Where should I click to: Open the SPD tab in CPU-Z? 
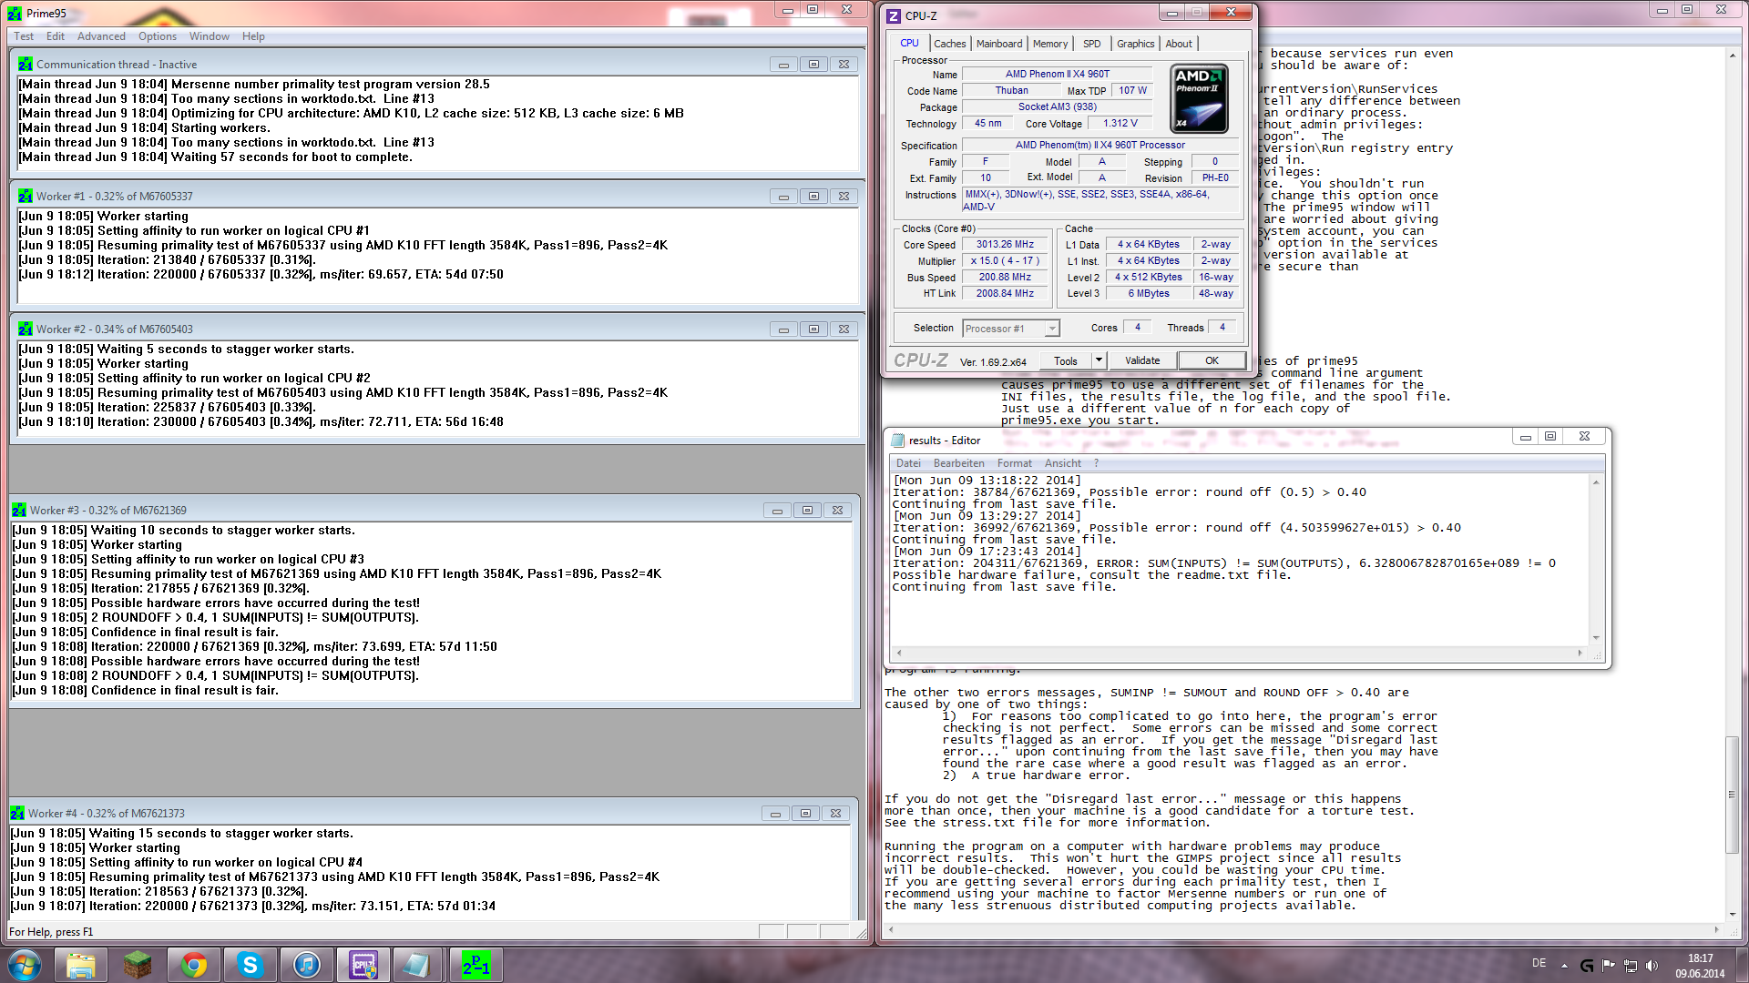pyautogui.click(x=1091, y=44)
